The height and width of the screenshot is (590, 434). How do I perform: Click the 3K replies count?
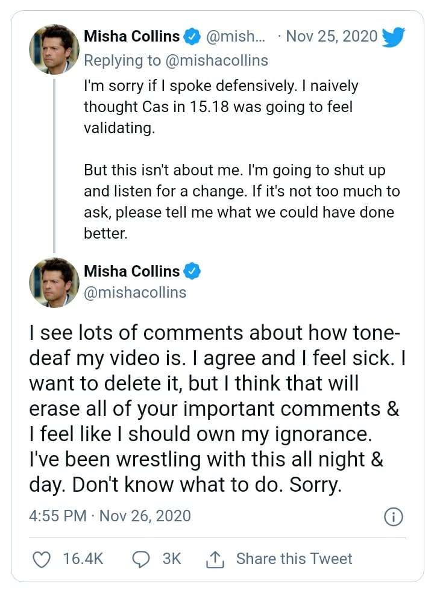pyautogui.click(x=172, y=559)
